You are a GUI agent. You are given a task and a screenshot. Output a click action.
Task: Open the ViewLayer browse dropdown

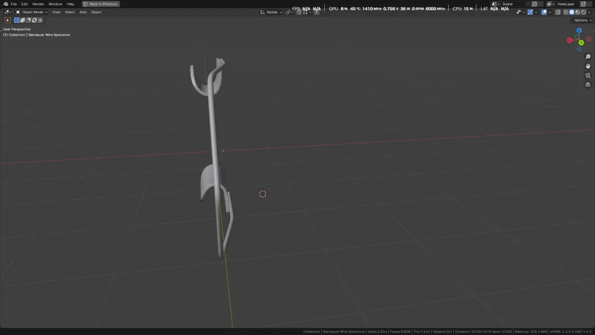(x=550, y=4)
